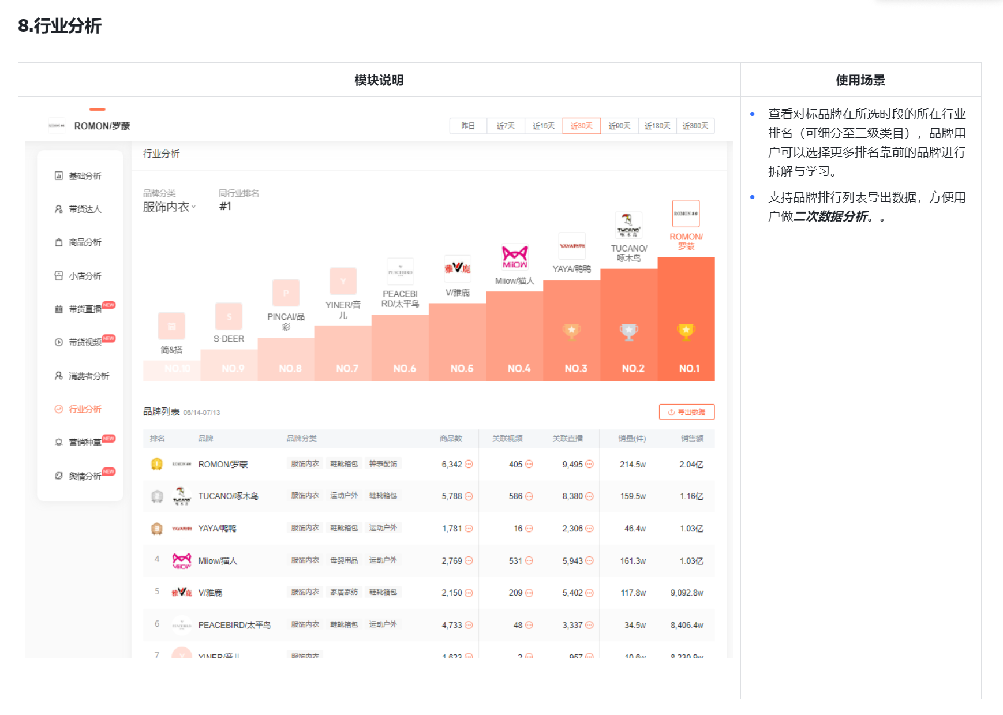Click bronze trophy on NO.3 bar
Image resolution: width=1003 pixels, height=715 pixels.
571,332
